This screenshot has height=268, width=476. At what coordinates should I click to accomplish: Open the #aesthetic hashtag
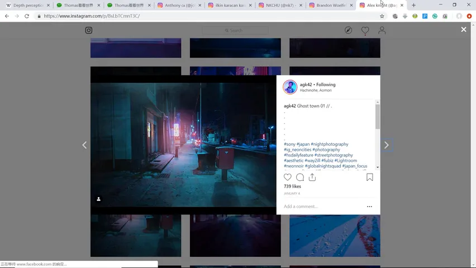tap(293, 161)
